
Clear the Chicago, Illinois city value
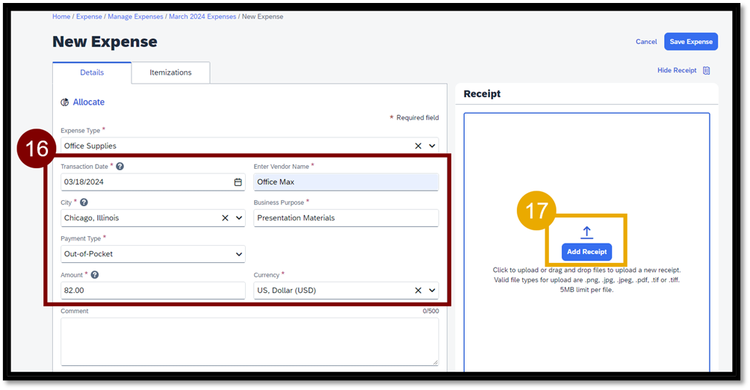(x=225, y=218)
